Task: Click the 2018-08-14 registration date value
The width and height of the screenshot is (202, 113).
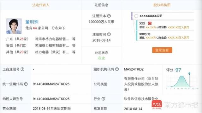Action: (101, 40)
